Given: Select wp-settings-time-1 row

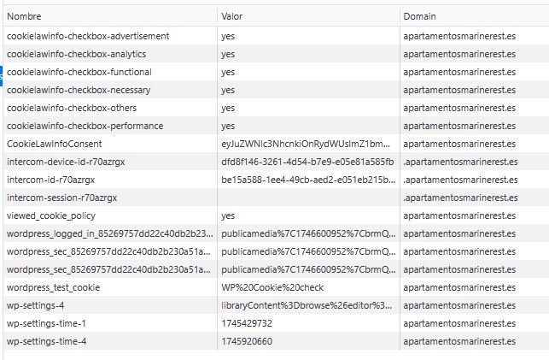Looking at the screenshot, I should (x=276, y=323).
